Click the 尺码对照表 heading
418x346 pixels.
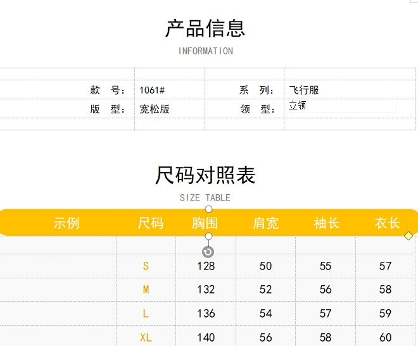tap(205, 175)
